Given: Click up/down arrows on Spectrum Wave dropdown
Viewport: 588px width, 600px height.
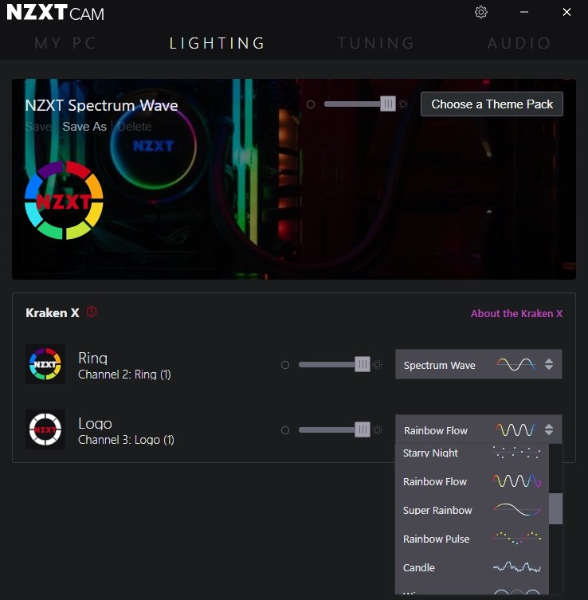Looking at the screenshot, I should coord(549,364).
